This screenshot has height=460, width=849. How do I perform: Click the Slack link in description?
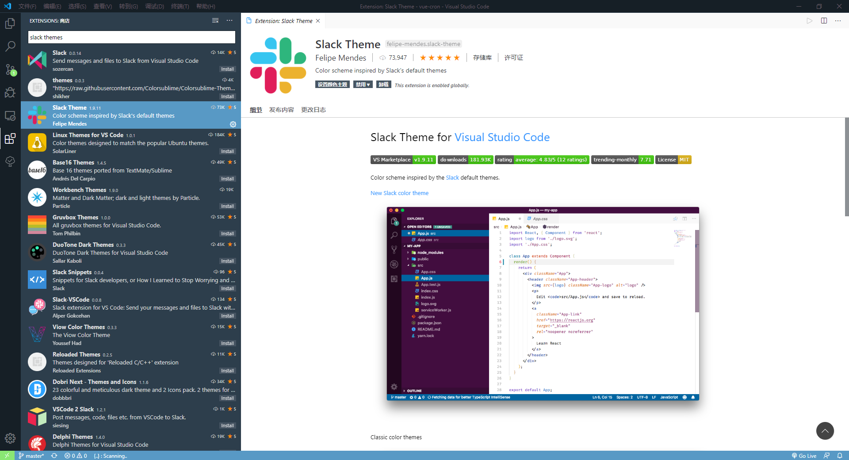pos(452,177)
